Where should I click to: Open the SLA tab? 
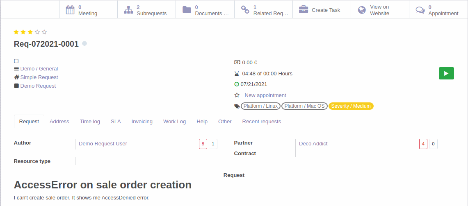click(116, 122)
